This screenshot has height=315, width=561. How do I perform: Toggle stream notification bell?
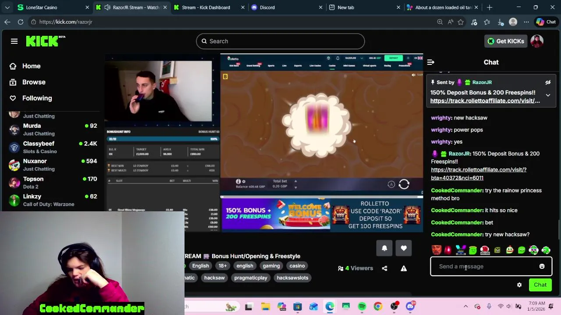tap(384, 248)
